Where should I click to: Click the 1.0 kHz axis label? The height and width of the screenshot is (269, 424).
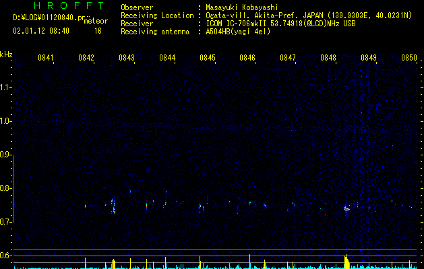point(5,121)
